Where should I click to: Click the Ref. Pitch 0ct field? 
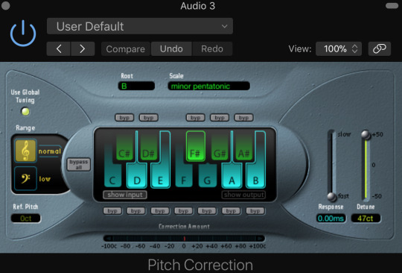25,219
